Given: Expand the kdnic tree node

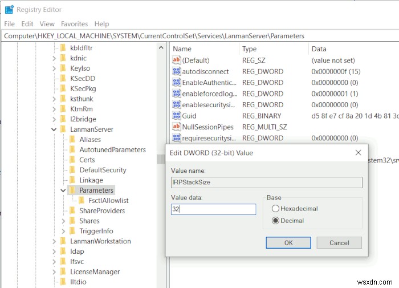Looking at the screenshot, I should click(54, 58).
